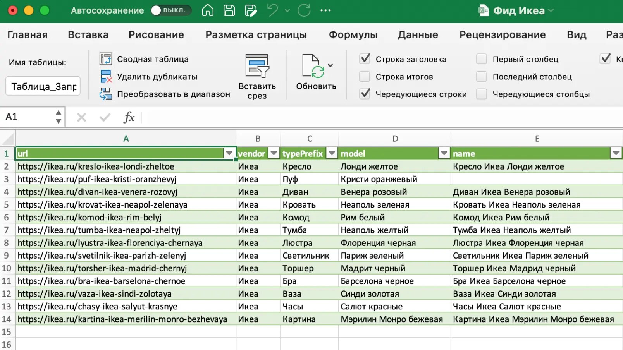Image resolution: width=623 pixels, height=350 pixels.
Task: Click the Вставить срез button label
Action: 257,91
